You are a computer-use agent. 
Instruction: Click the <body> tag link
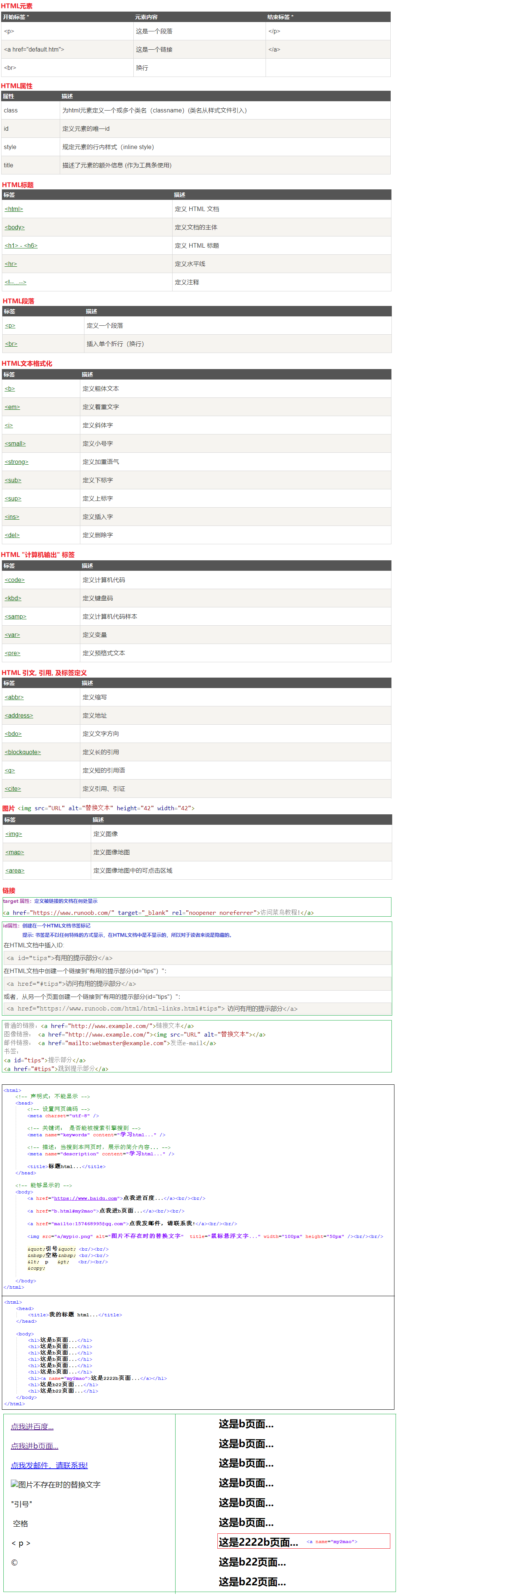[15, 227]
